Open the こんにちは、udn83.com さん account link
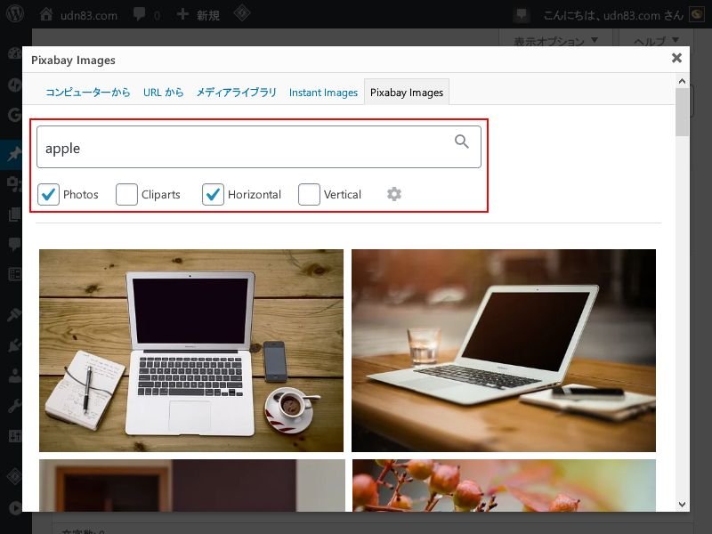This screenshot has height=534, width=712. coord(613,15)
